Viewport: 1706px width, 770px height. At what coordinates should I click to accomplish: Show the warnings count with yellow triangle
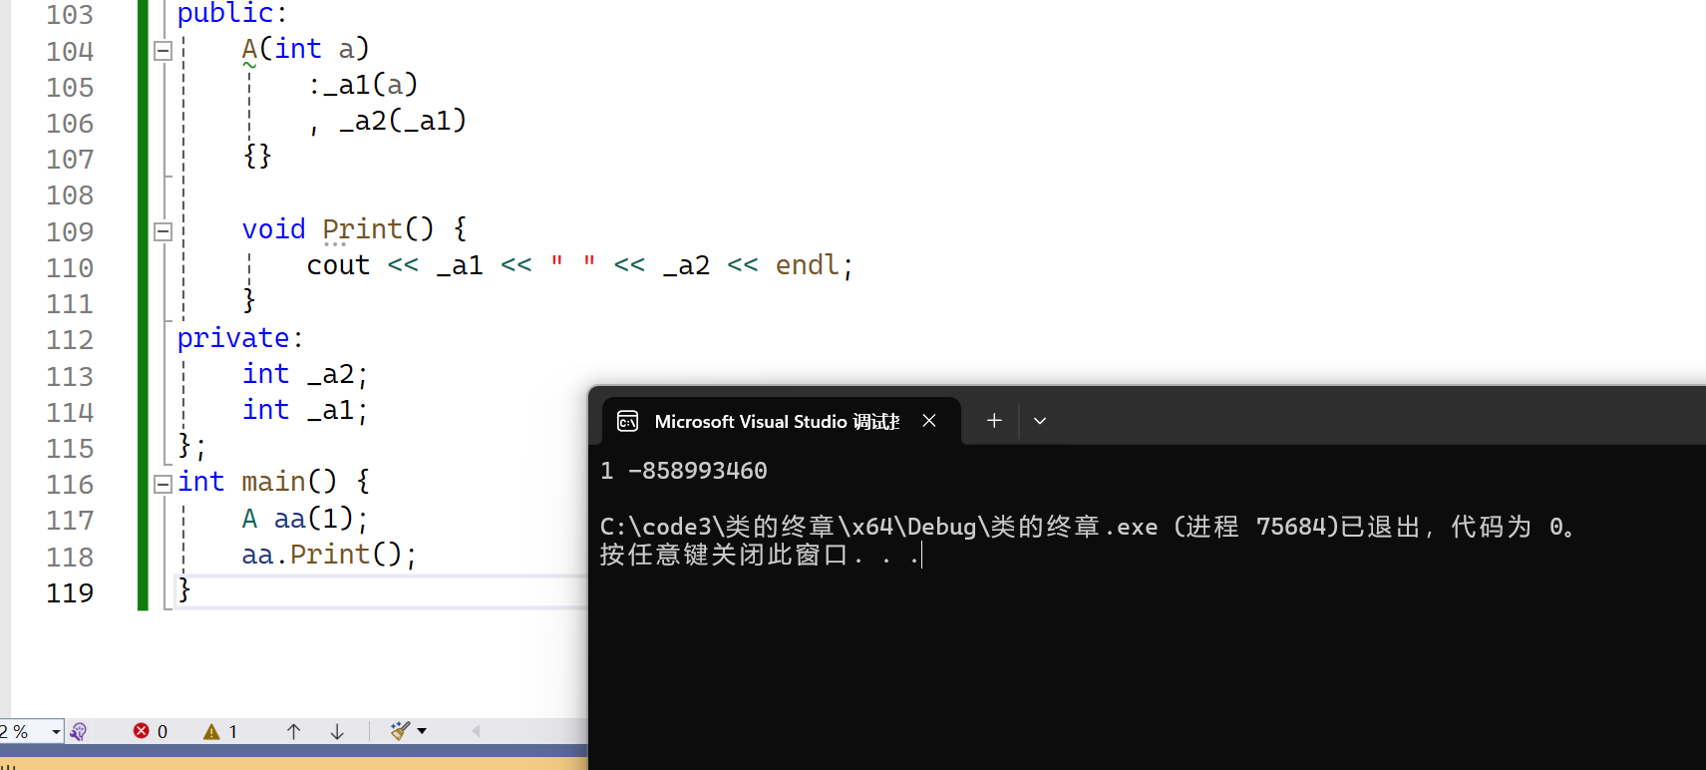(220, 731)
